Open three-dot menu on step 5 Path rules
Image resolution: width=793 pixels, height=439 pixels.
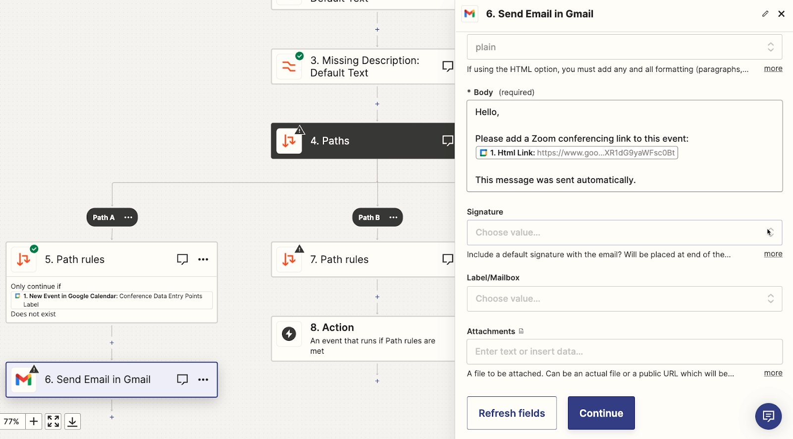coord(203,259)
